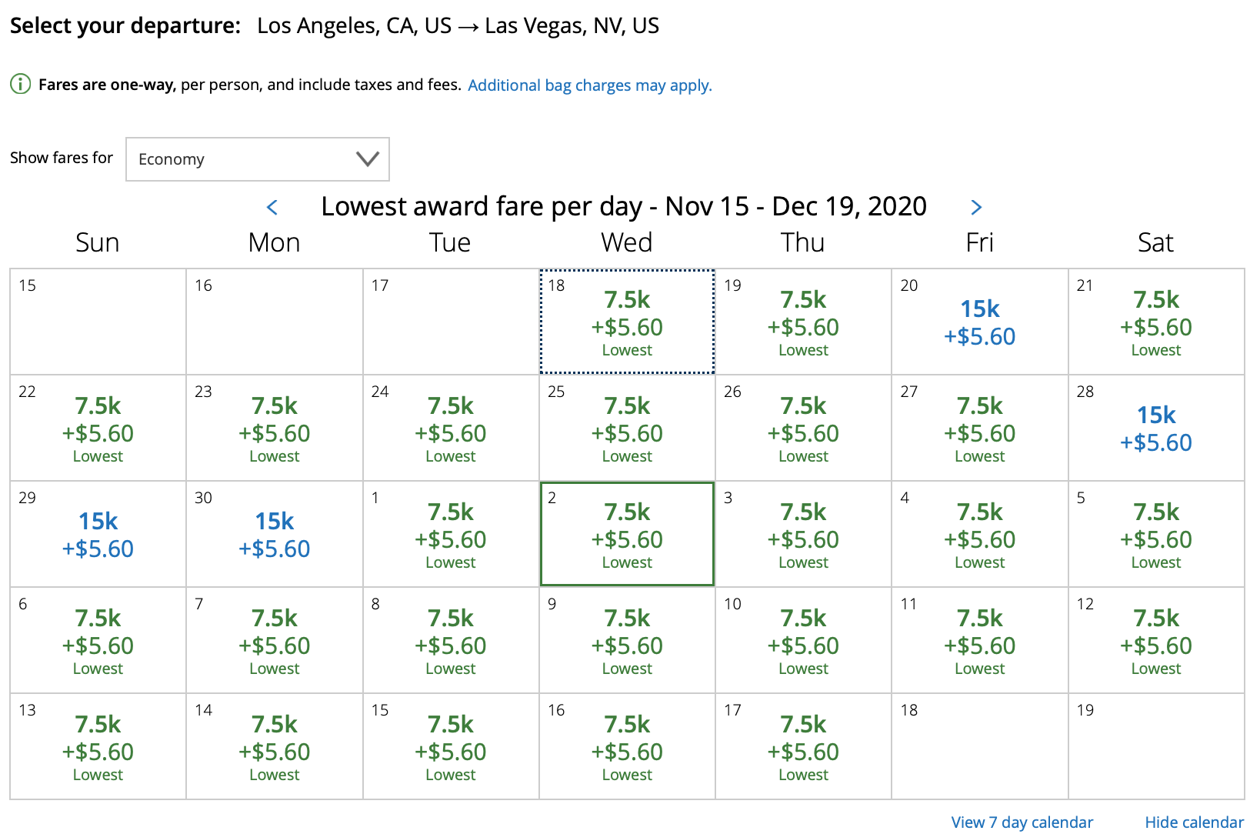
Task: Select the highlighted December 2 fare
Action: [627, 535]
